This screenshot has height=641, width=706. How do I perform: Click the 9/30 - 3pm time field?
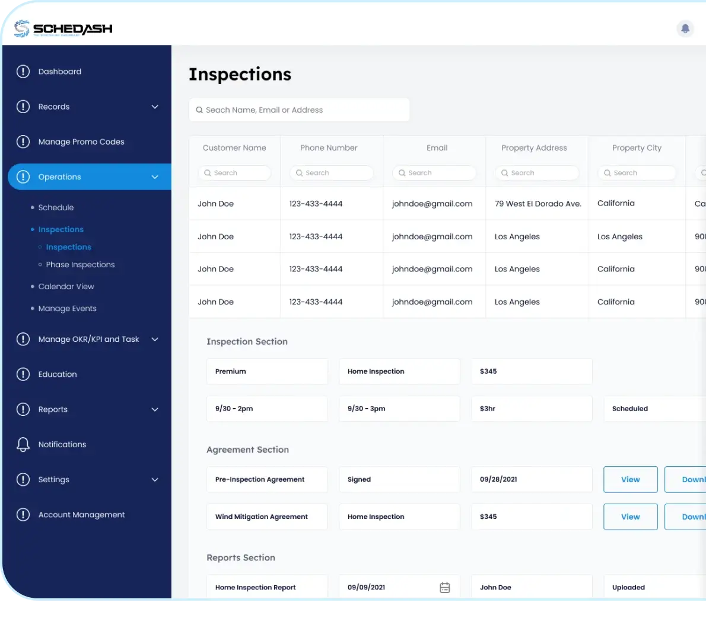point(399,409)
